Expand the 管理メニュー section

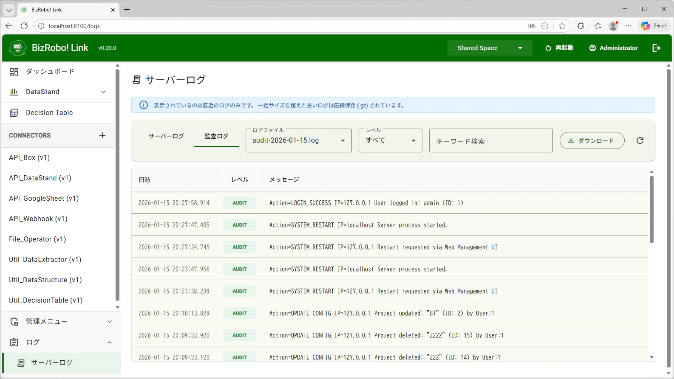62,322
